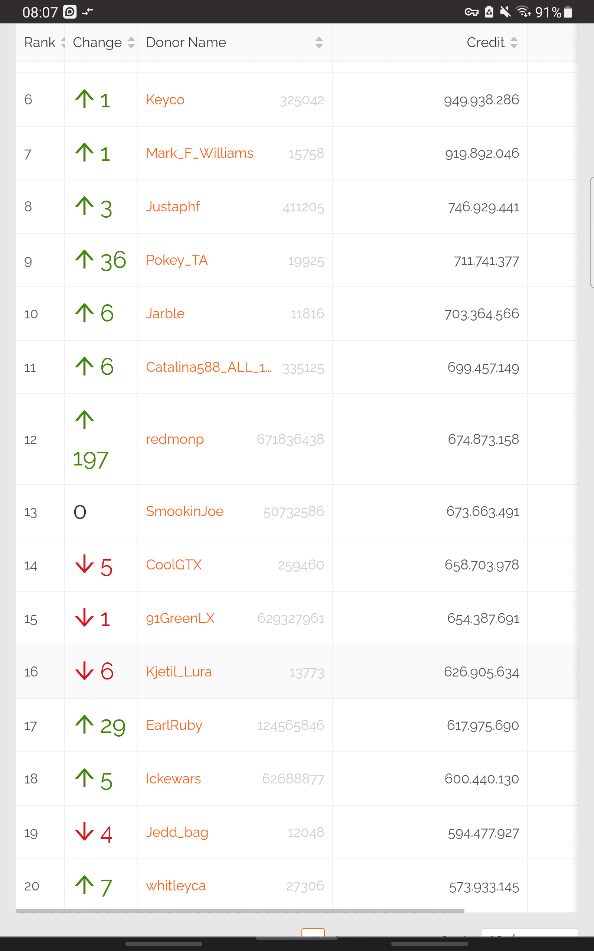The width and height of the screenshot is (594, 951).
Task: Open SmookinJoe donor page
Action: click(x=185, y=511)
